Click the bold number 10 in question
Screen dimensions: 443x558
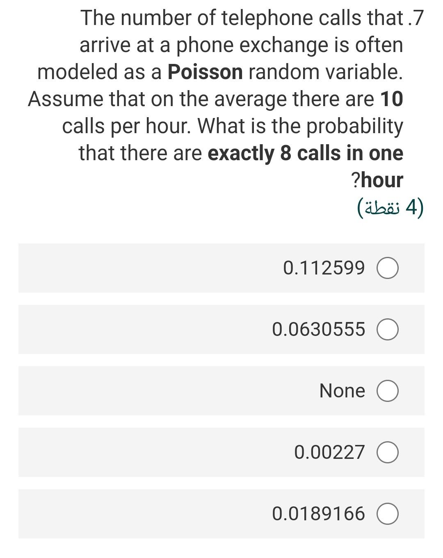point(392,99)
